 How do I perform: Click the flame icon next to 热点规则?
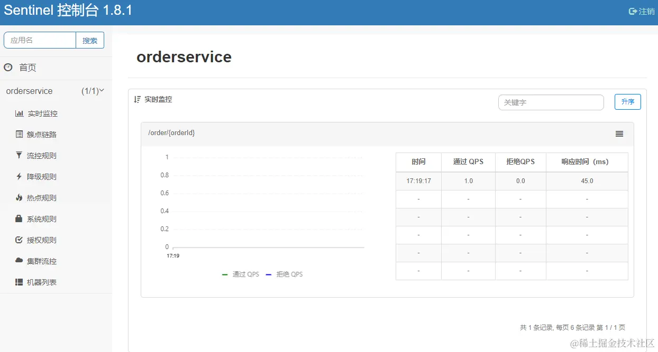pyautogui.click(x=19, y=197)
